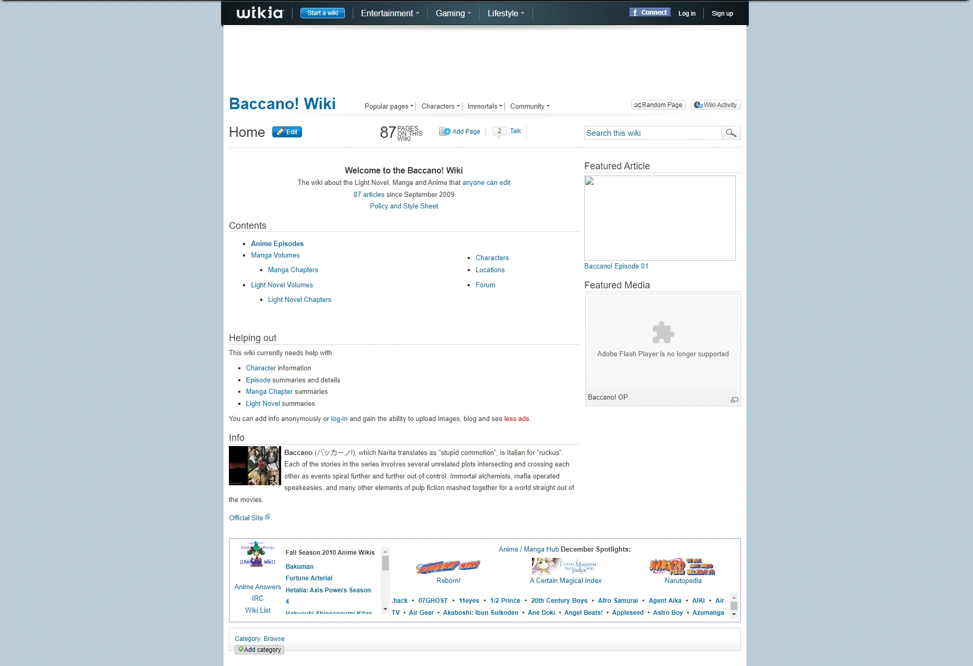Screen dimensions: 973x666
Task: Expand the Lifestyle dropdown
Action: [x=506, y=13]
